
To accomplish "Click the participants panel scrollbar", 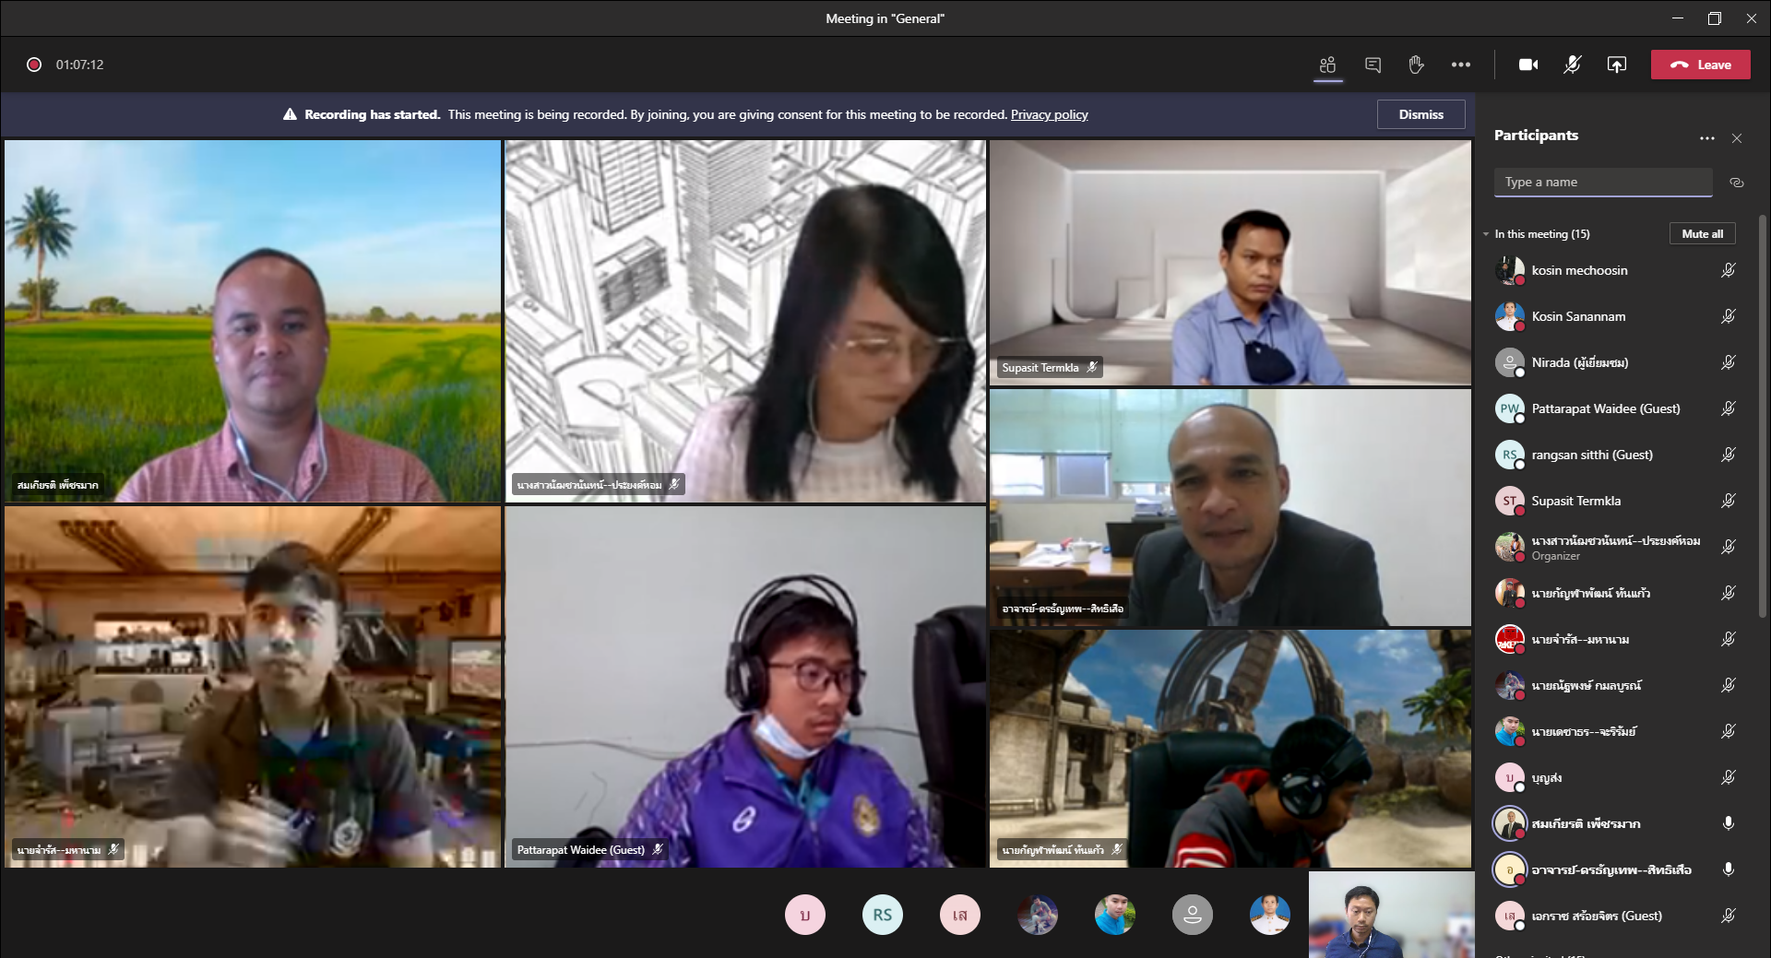I will coord(1763,415).
